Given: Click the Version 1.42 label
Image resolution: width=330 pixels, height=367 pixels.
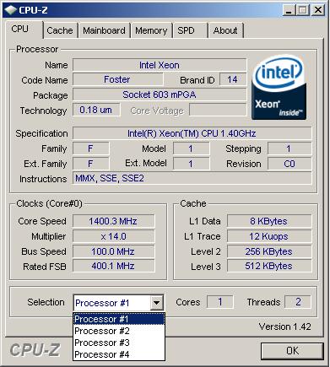Looking at the screenshot, I should [x=285, y=327].
